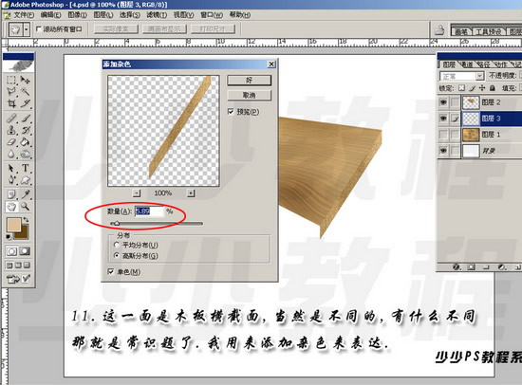
Task: Open the hand tool preset dropdown arrow
Action: (27, 30)
